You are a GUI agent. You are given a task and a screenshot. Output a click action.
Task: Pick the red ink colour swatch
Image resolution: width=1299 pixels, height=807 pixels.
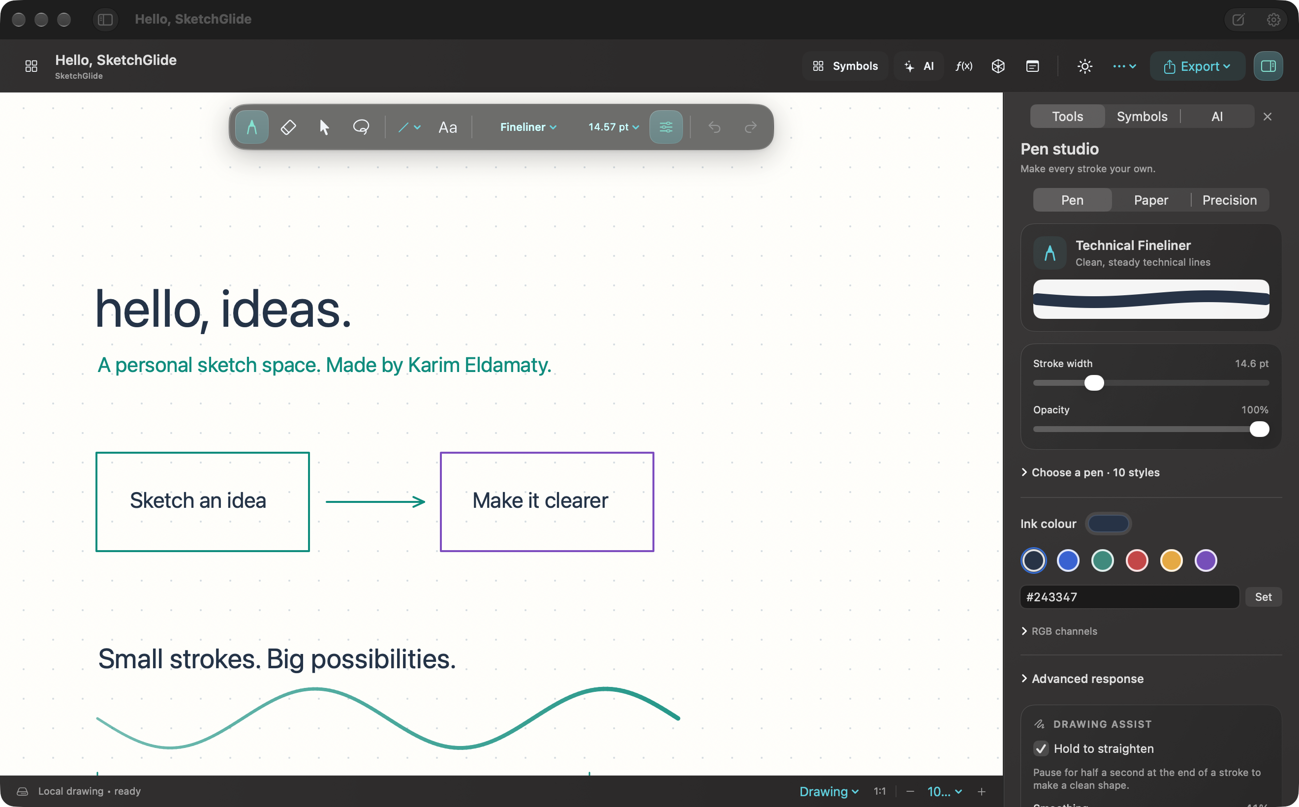1137,560
